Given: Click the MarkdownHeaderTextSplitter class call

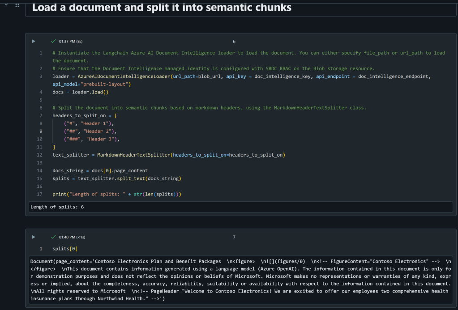Looking at the screenshot, I should [134, 155].
